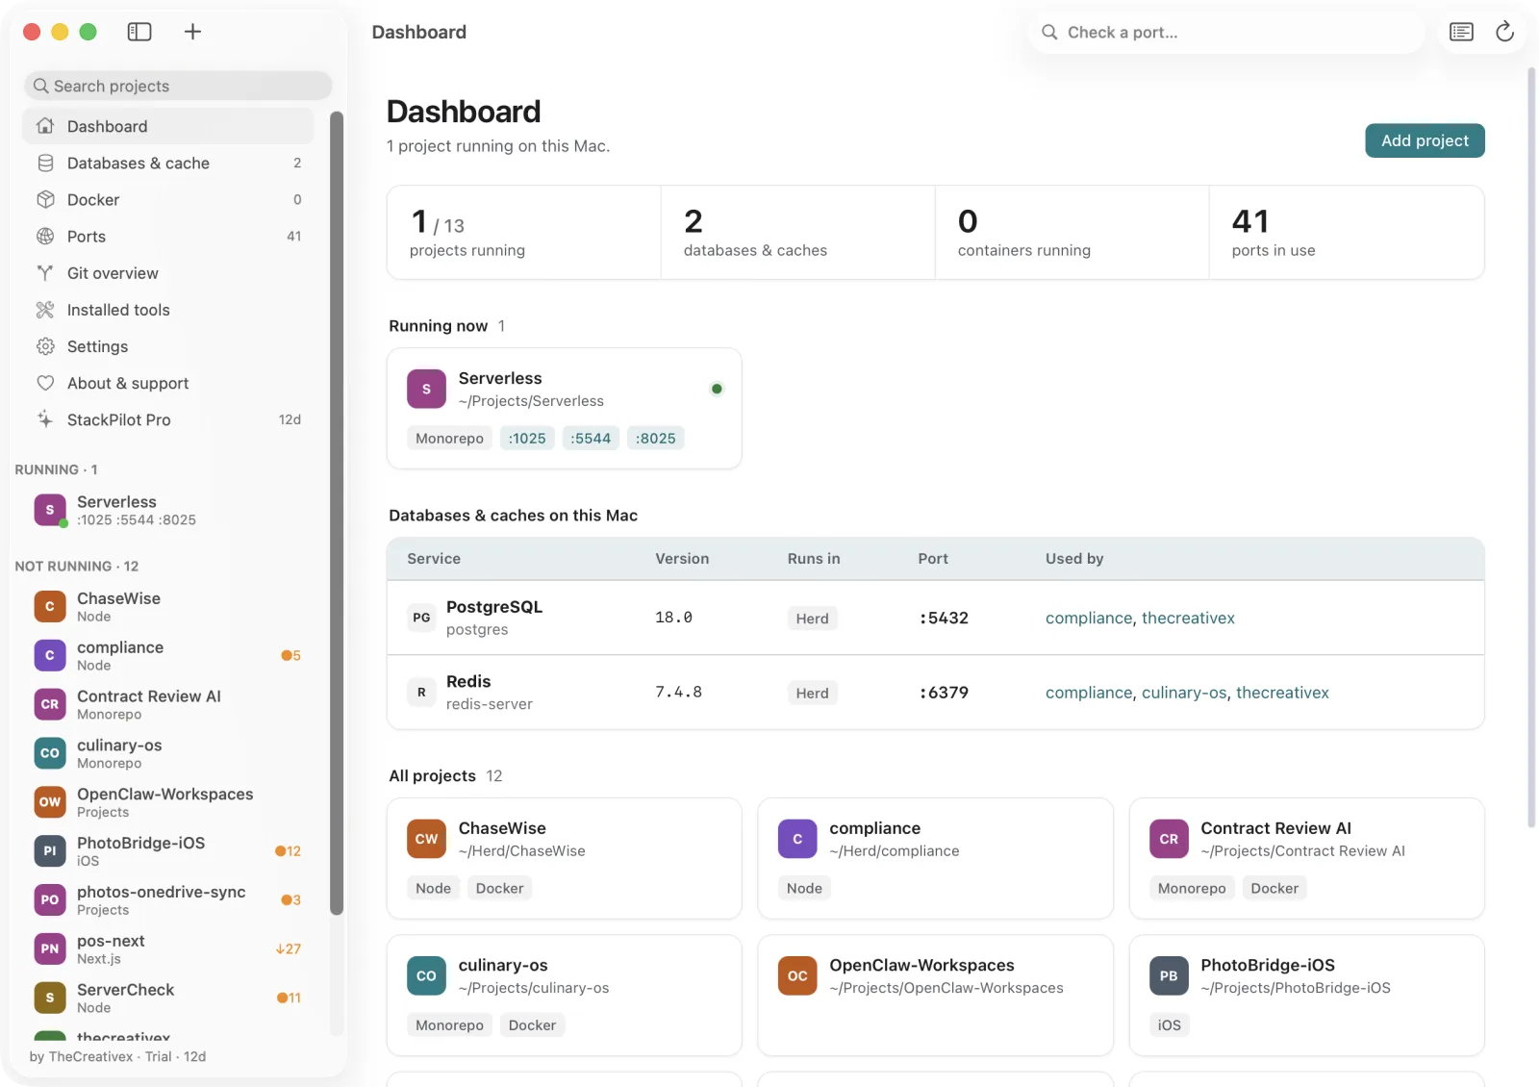Screen dimensions: 1539x1087
Task: Click the Docker cube icon in sidebar
Action: click(45, 199)
